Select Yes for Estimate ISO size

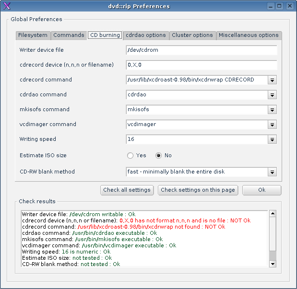[x=130, y=156]
